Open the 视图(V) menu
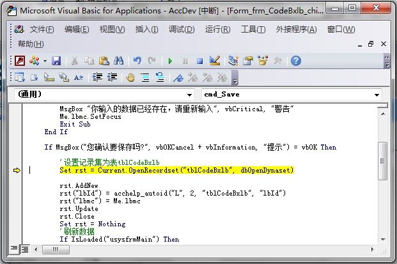The image size is (397, 264). click(112, 29)
